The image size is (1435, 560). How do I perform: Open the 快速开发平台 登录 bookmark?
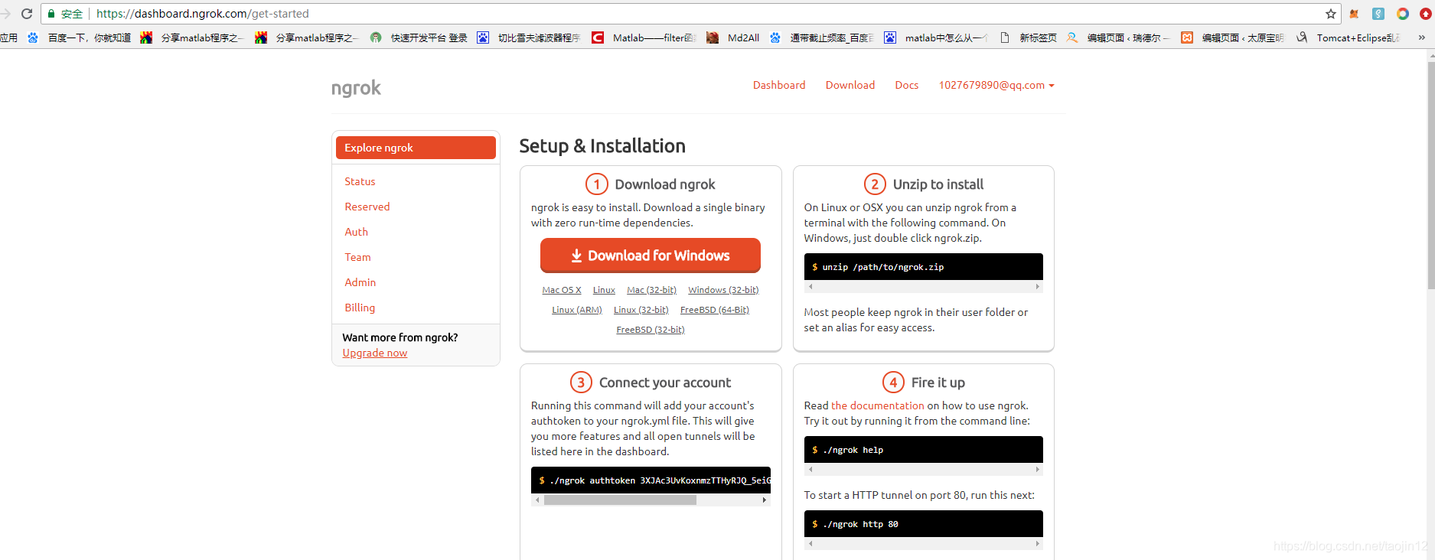[419, 37]
